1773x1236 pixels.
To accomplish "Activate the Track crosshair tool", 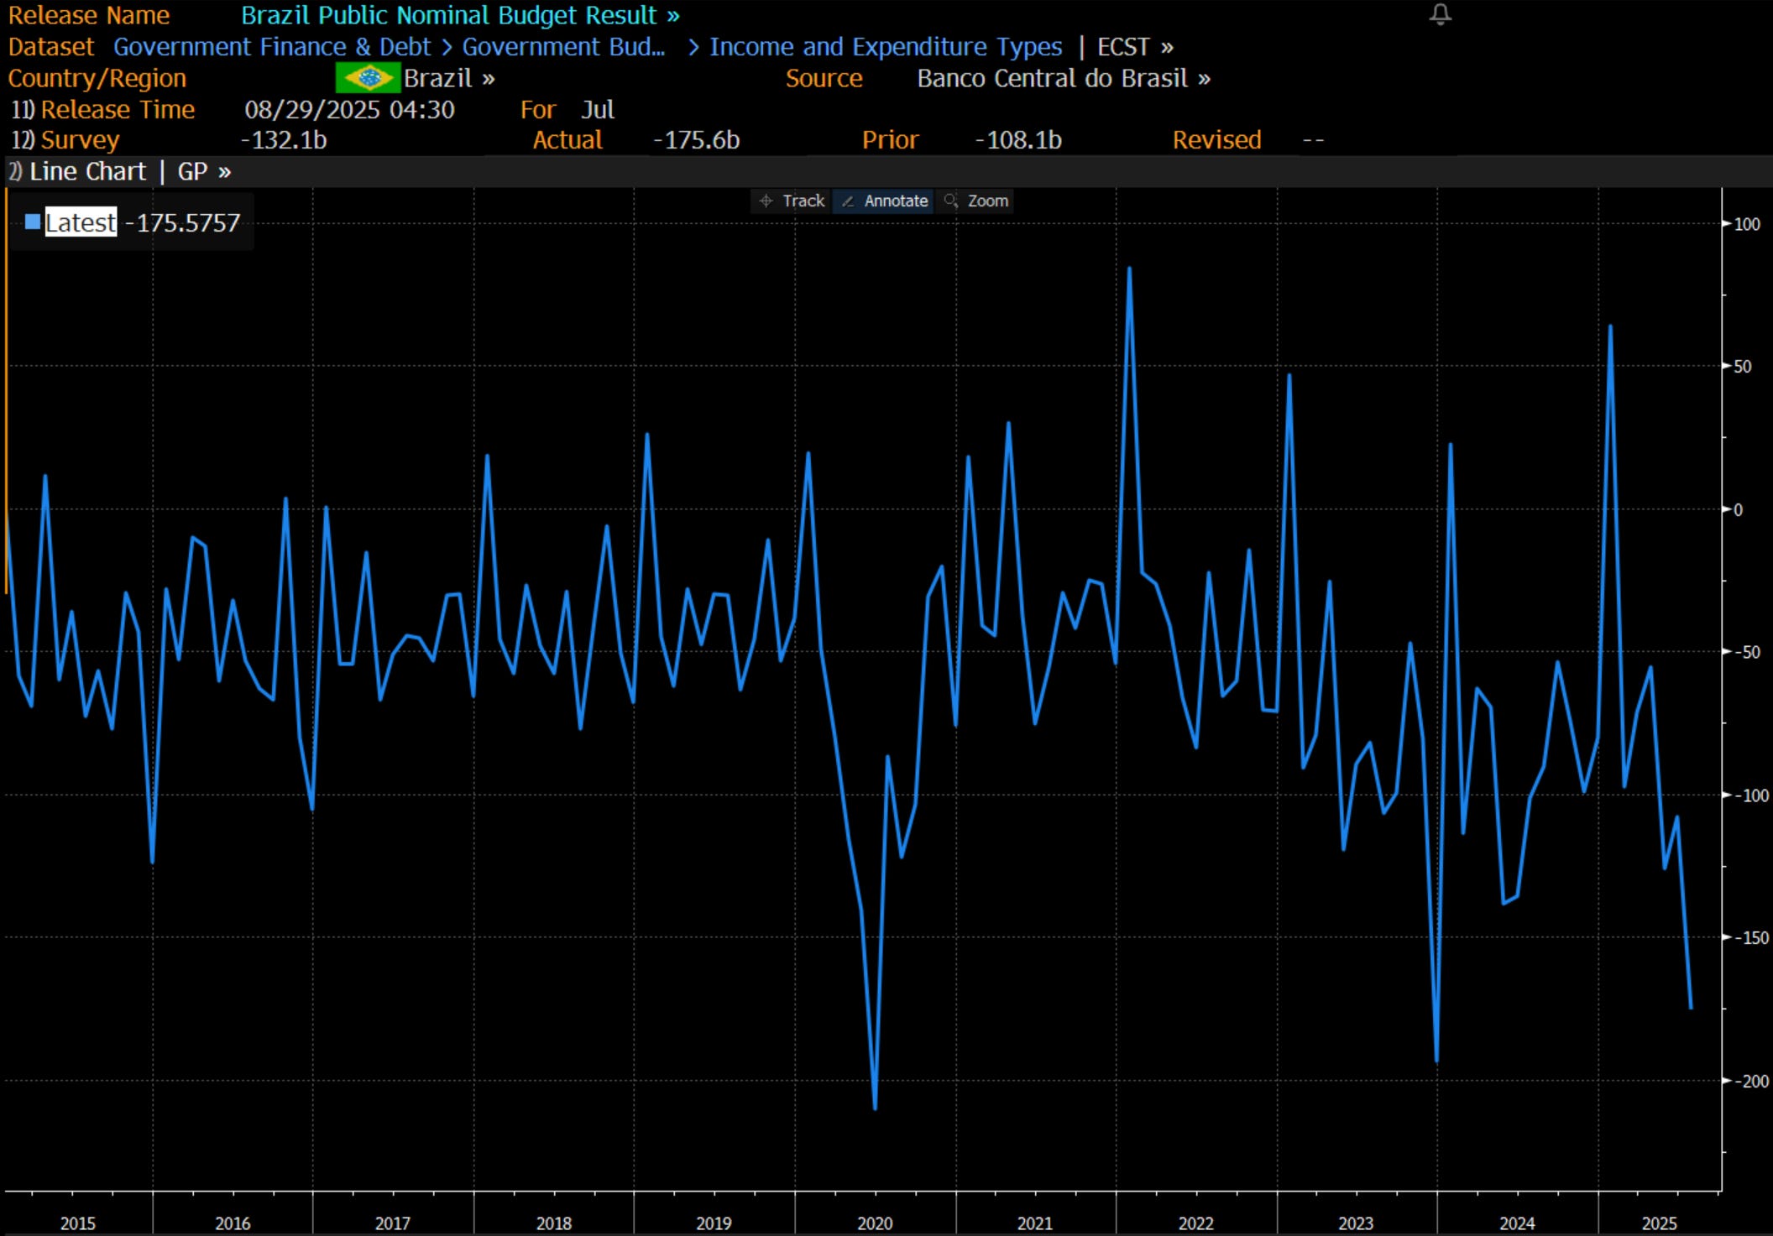I will pyautogui.click(x=792, y=201).
